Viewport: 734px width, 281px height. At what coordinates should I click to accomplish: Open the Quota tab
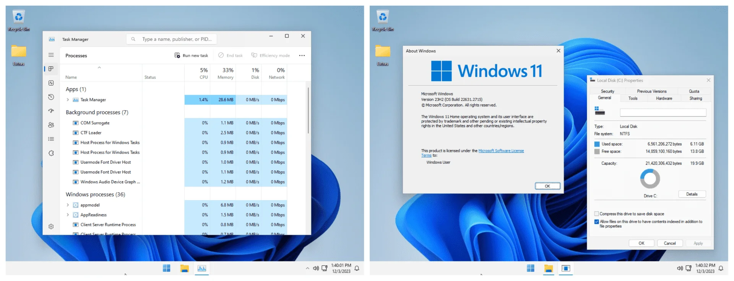pos(694,91)
